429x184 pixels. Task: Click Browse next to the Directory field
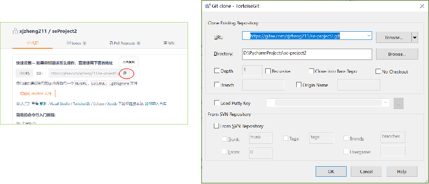click(397, 54)
